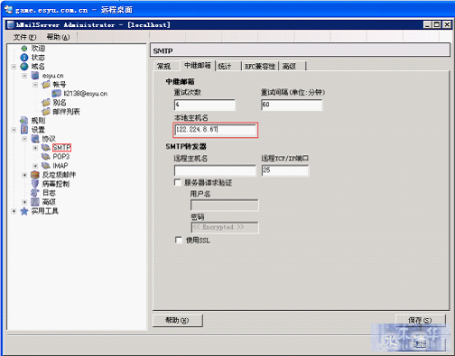Click the esyu.cn domain server icon
Viewport: 455px width, 356px height.
tap(35, 76)
